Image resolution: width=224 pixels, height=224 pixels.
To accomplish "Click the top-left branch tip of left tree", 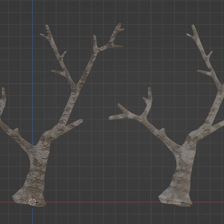I will (47, 27).
